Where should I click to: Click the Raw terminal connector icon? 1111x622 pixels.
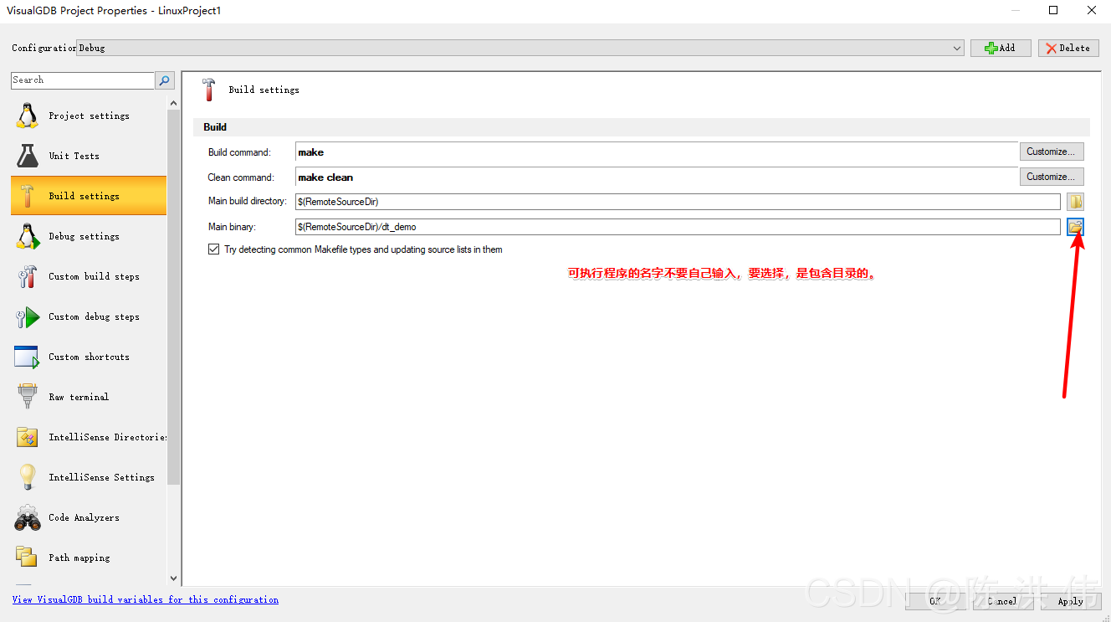27,397
